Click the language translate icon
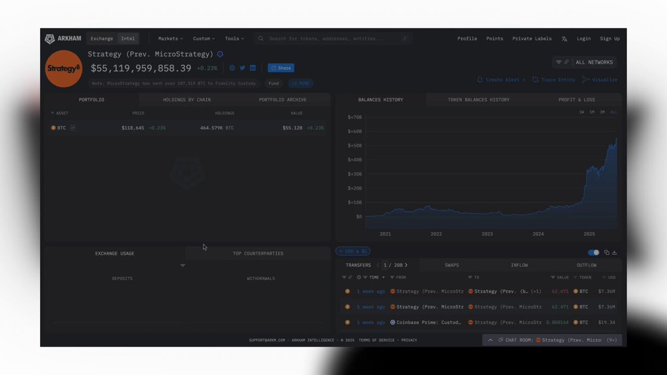 tap(564, 39)
